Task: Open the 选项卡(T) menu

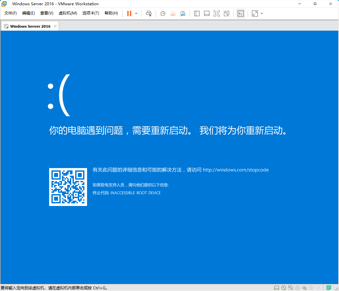Action: point(91,13)
